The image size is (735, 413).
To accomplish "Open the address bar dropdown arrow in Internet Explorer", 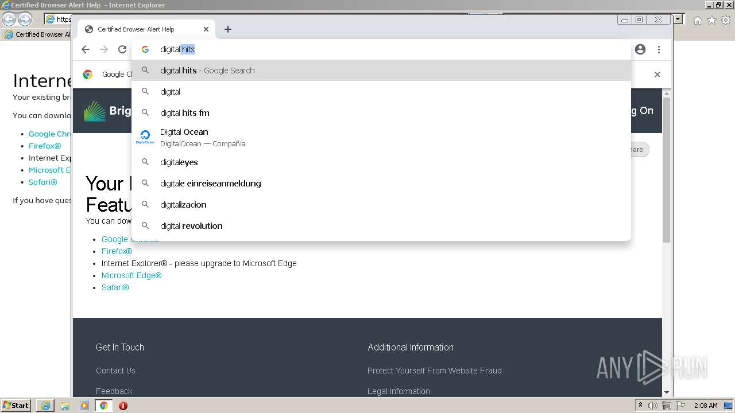I will click(x=678, y=19).
